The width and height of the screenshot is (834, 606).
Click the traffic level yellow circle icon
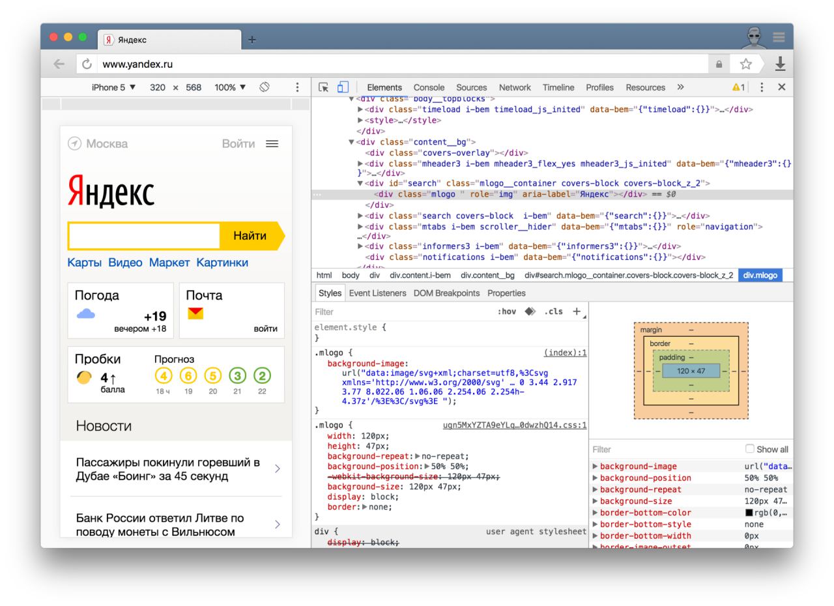[84, 377]
